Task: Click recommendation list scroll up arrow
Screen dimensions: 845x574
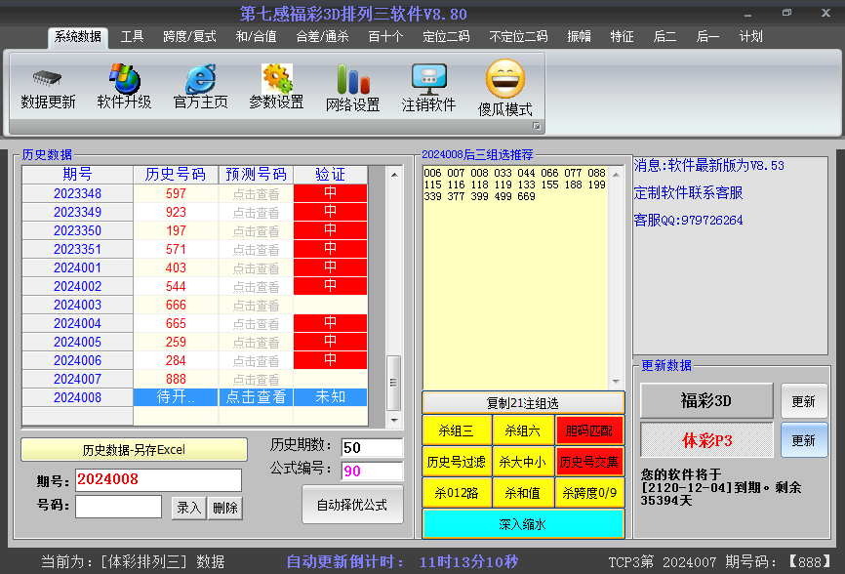Action: point(616,175)
